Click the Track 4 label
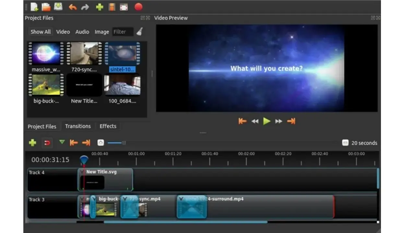Image resolution: width=415 pixels, height=233 pixels. point(37,172)
